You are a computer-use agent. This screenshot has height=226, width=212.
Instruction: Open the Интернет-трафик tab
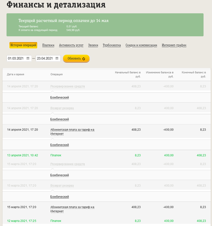click(x=174, y=45)
